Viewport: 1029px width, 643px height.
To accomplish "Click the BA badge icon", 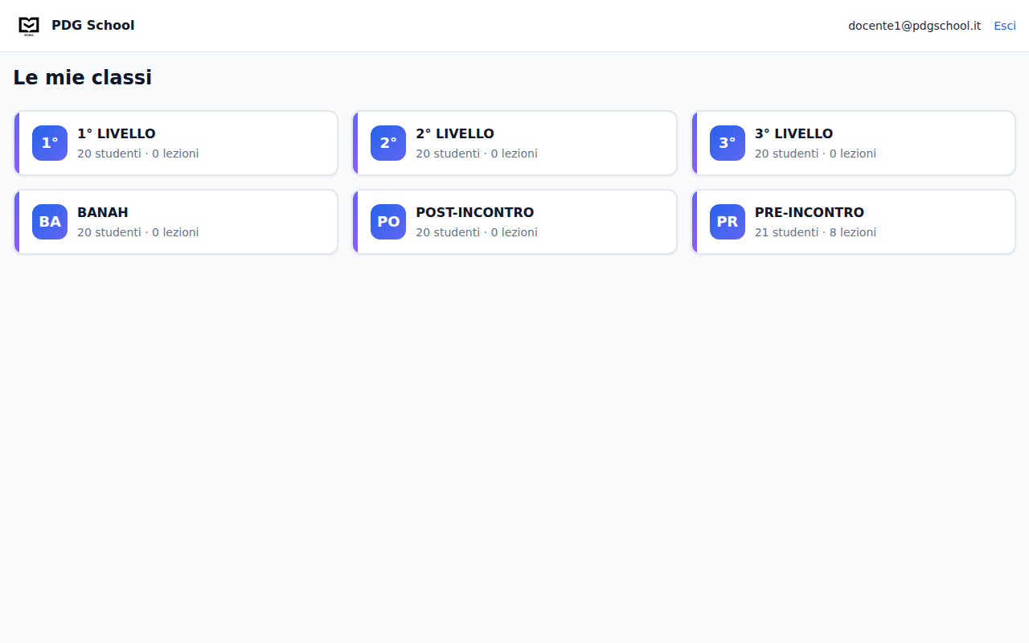I will [50, 222].
